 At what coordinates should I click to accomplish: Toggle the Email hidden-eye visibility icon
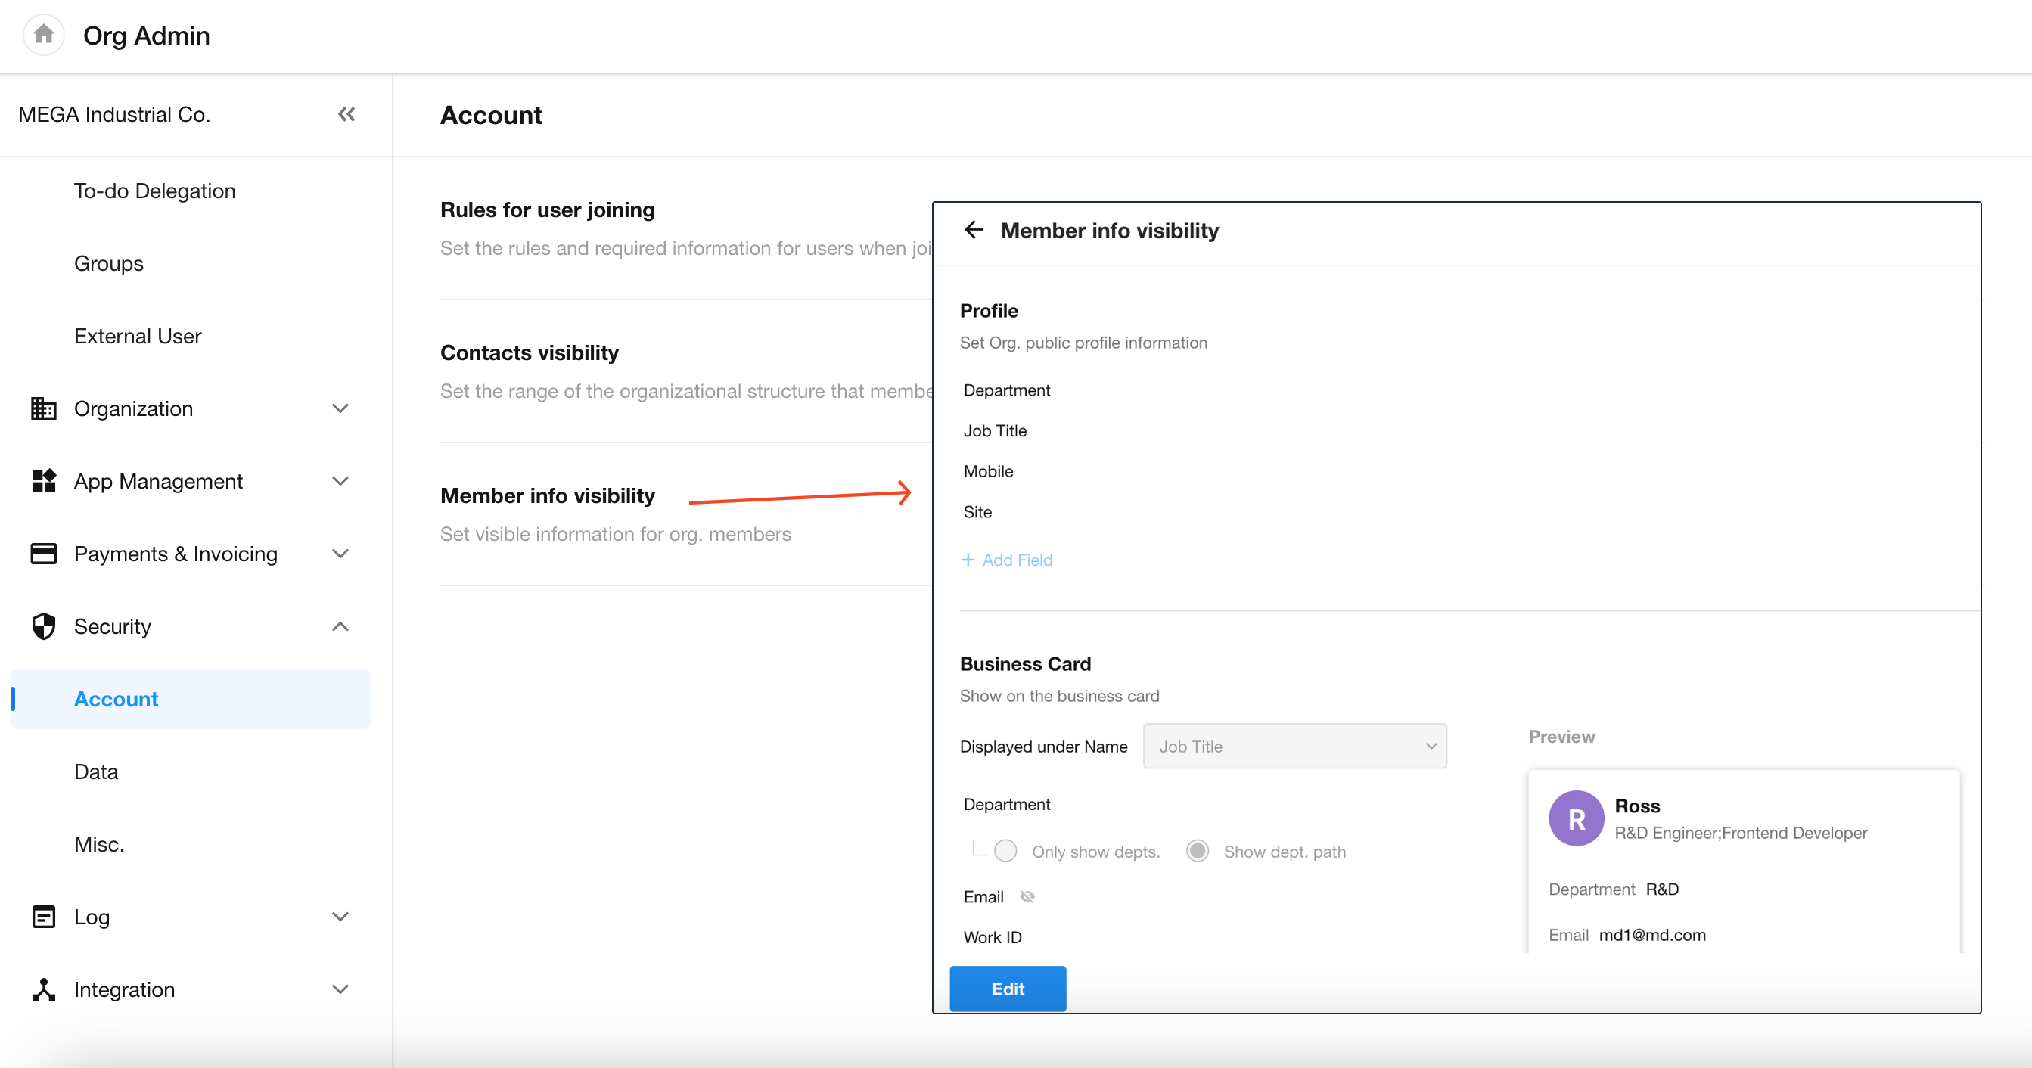tap(1027, 897)
